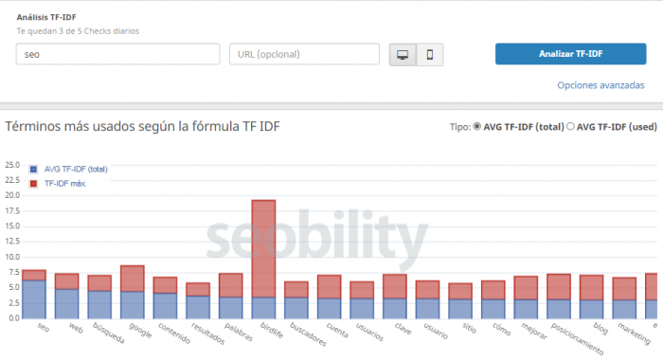
Task: Click the red bar above 'palabras'
Action: coord(230,285)
